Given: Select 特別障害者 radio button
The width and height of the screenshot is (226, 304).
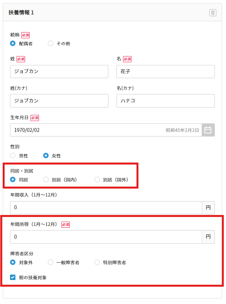Looking at the screenshot, I should coord(97,262).
